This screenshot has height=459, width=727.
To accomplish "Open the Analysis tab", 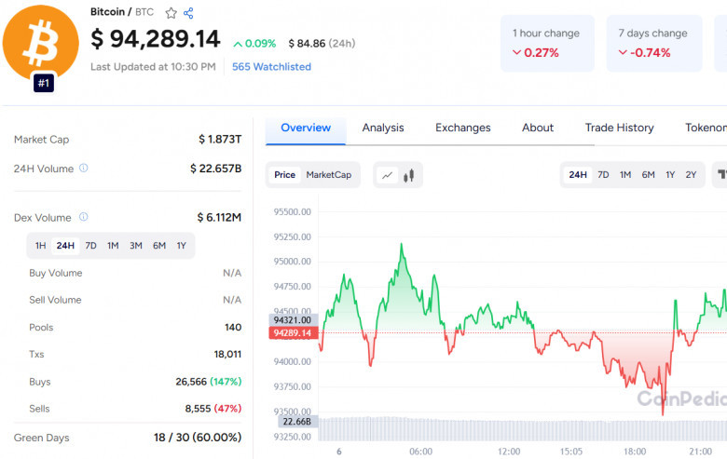I will tap(383, 128).
